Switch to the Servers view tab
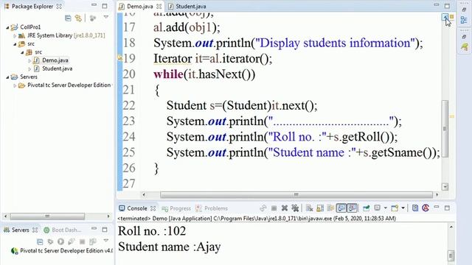Image resolution: width=472 pixels, height=265 pixels. tap(20, 230)
